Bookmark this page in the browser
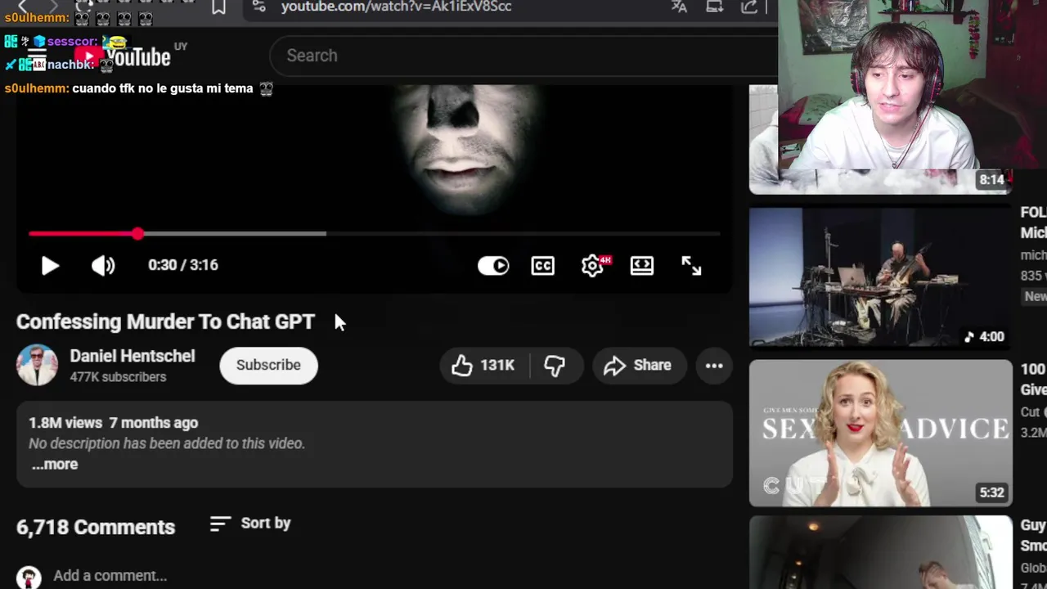Viewport: 1047px width, 589px height. click(x=218, y=7)
